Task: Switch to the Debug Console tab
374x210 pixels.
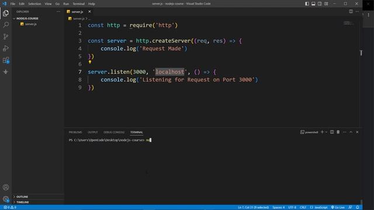Action: point(114,132)
